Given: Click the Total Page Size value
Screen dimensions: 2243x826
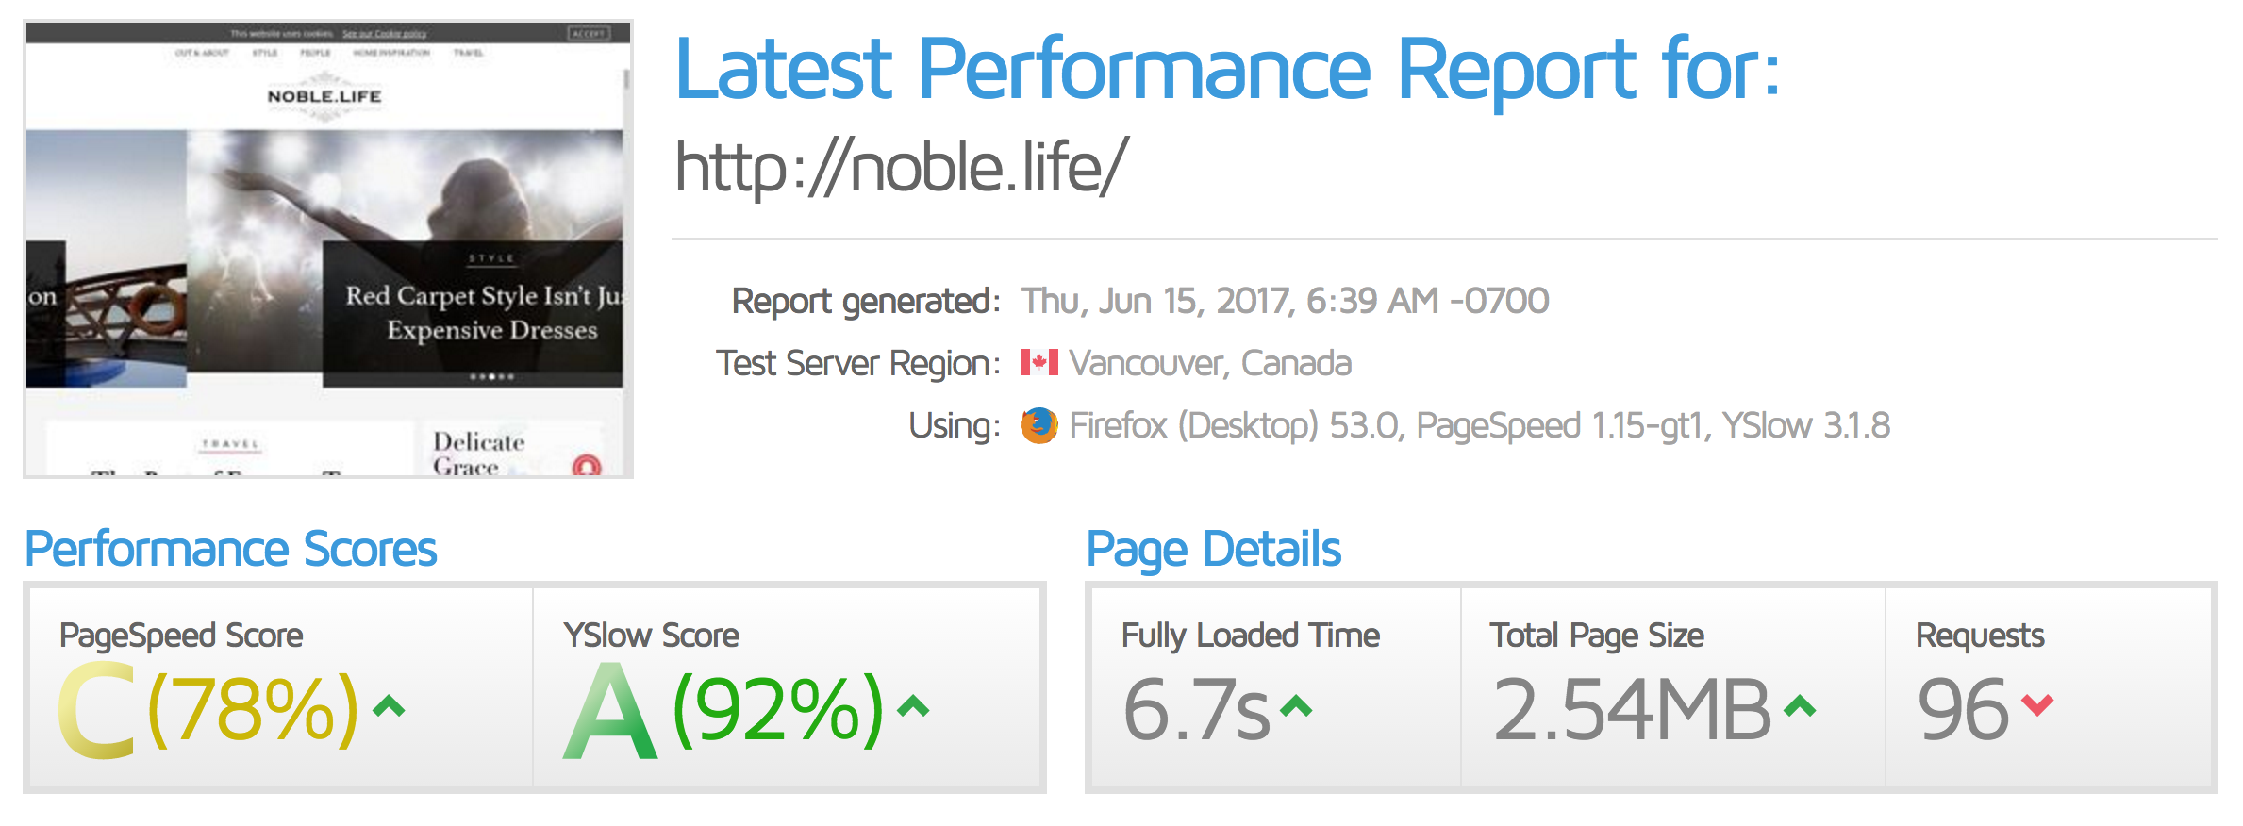Looking at the screenshot, I should (1632, 709).
